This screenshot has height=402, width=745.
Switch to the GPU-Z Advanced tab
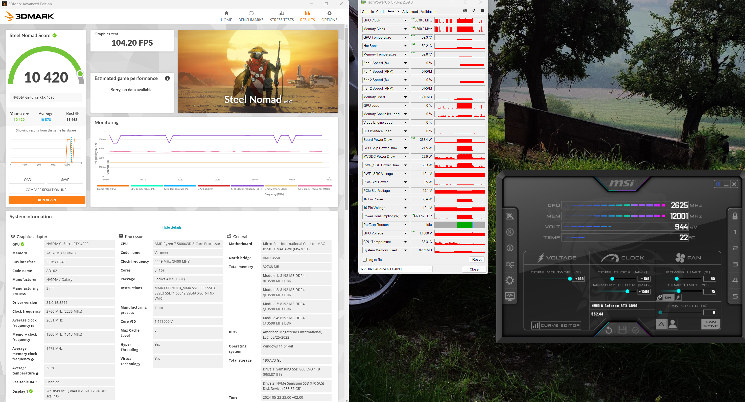coord(410,12)
